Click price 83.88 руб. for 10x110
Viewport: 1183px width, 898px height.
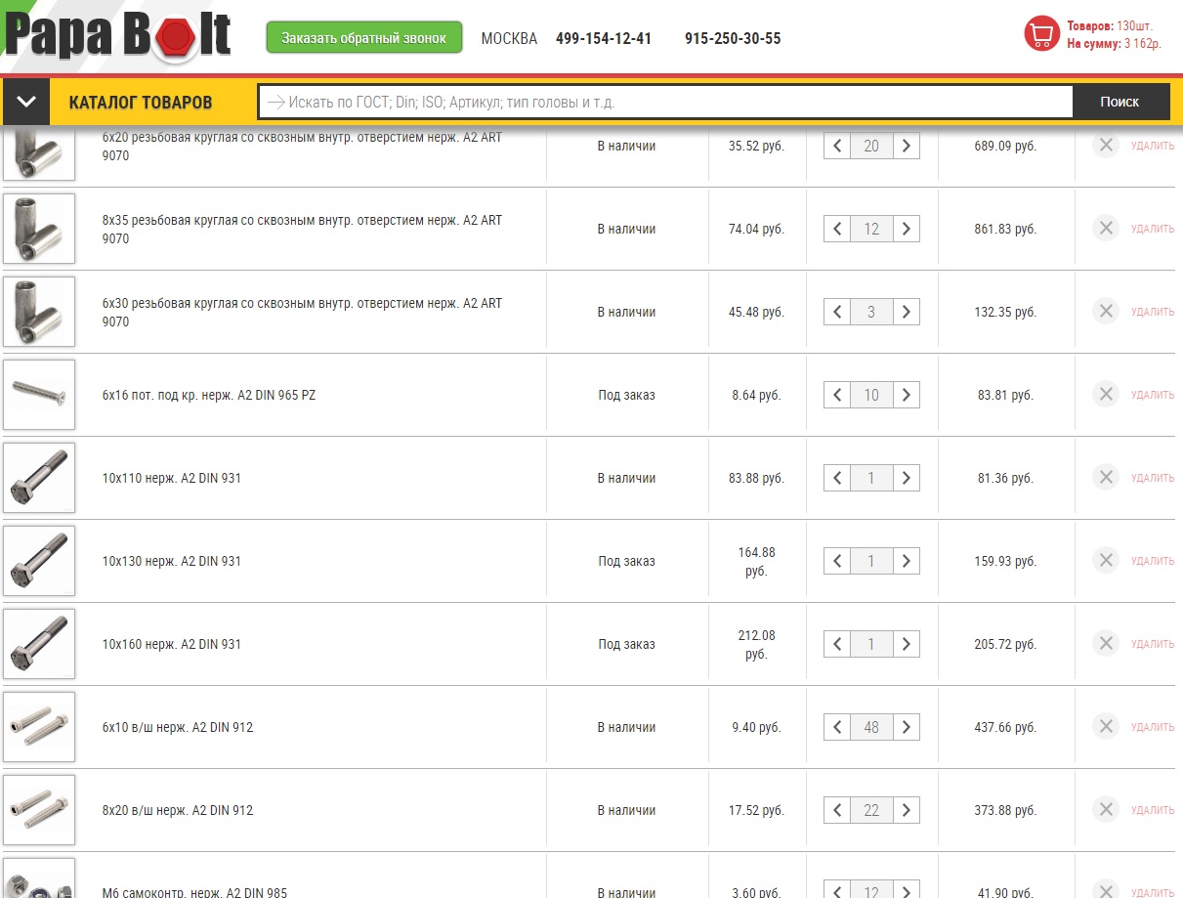pos(756,479)
